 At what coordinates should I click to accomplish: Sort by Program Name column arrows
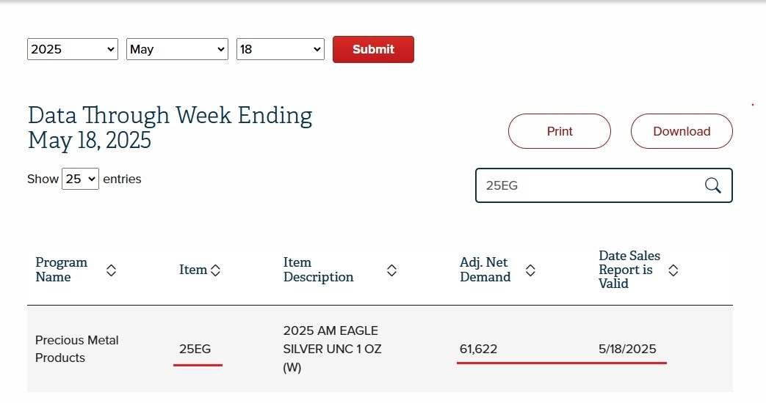coord(111,270)
